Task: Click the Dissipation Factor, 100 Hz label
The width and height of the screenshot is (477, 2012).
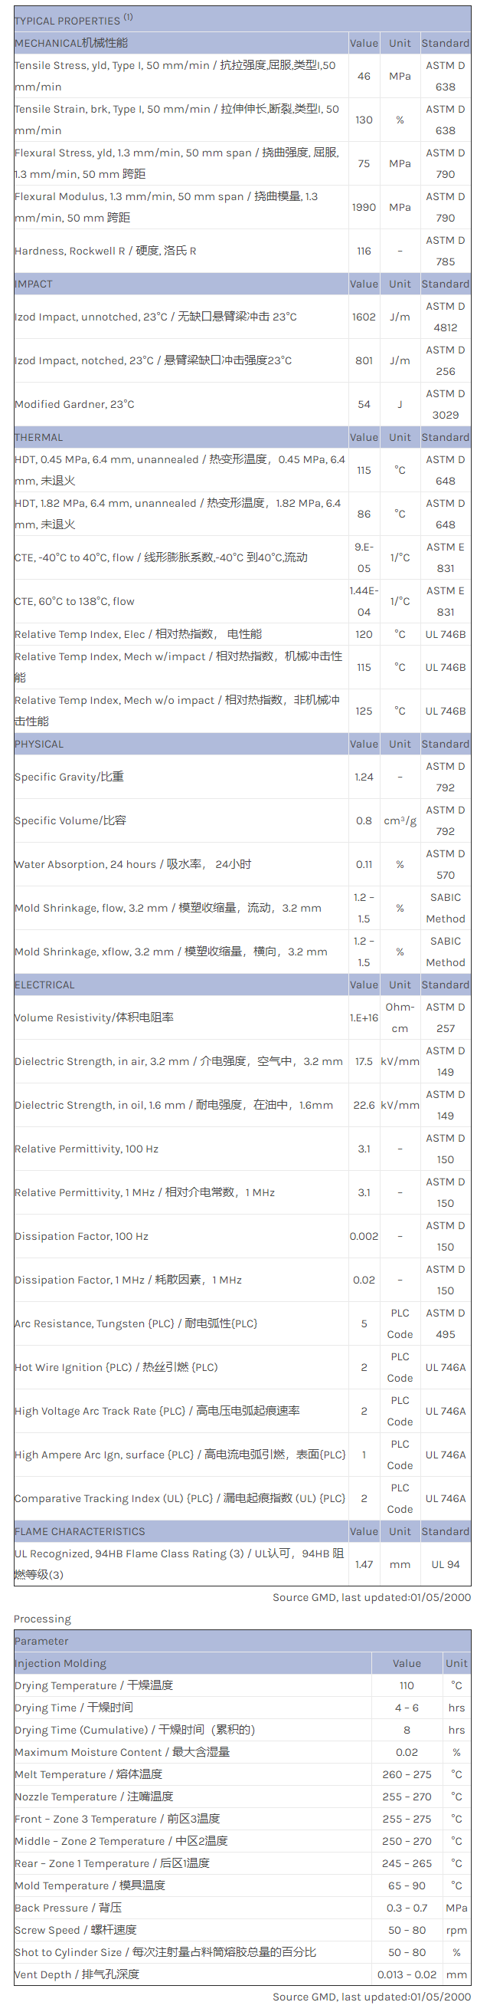Action: click(x=81, y=1235)
